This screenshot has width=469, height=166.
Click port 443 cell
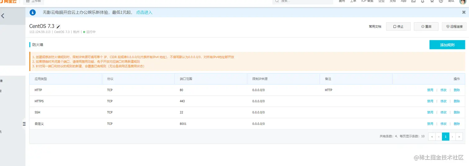pos(182,101)
